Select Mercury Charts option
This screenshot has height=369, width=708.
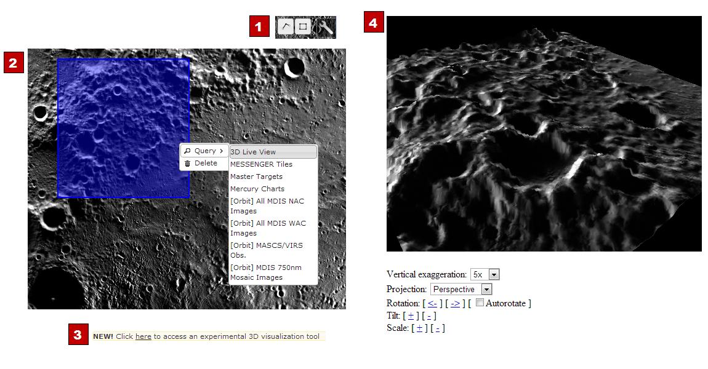tap(257, 189)
